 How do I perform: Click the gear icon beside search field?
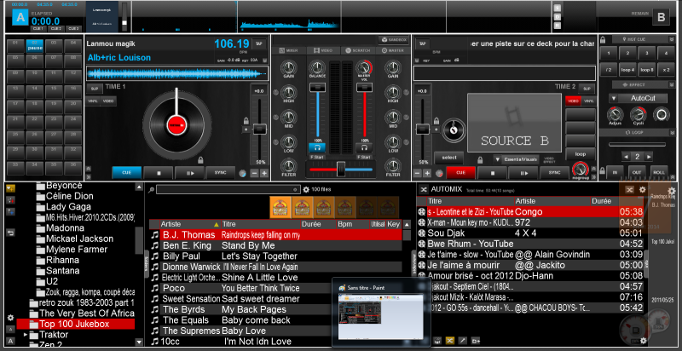click(x=306, y=189)
